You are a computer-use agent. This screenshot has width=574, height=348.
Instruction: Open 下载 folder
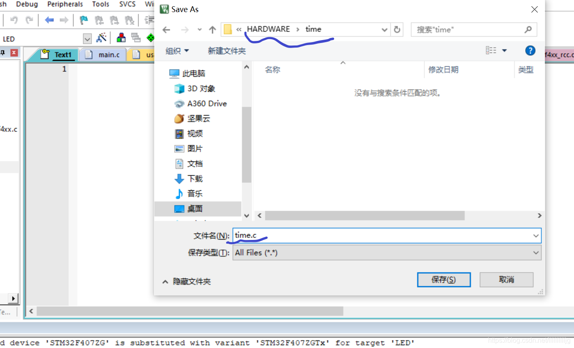coord(189,179)
